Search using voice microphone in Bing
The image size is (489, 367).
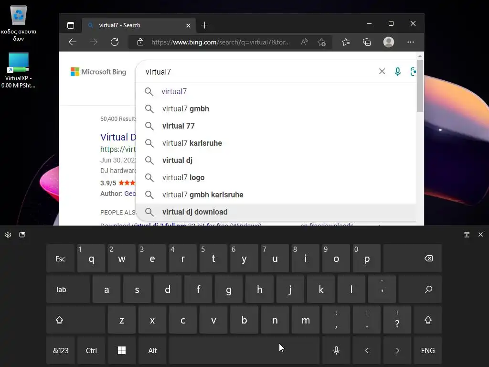click(398, 72)
